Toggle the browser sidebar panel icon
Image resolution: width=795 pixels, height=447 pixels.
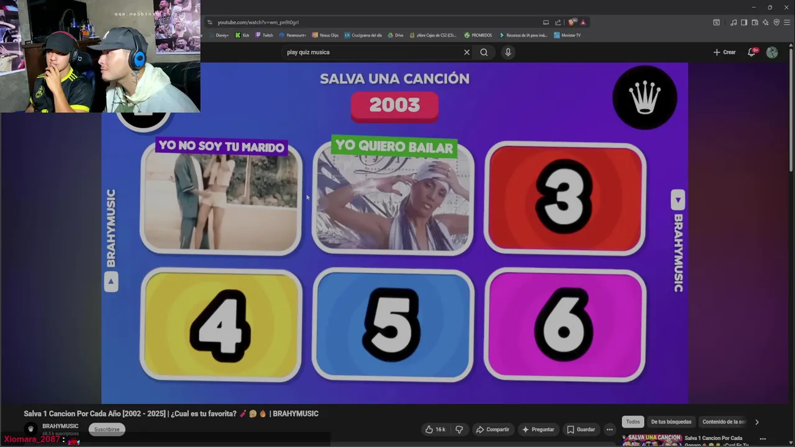click(744, 22)
